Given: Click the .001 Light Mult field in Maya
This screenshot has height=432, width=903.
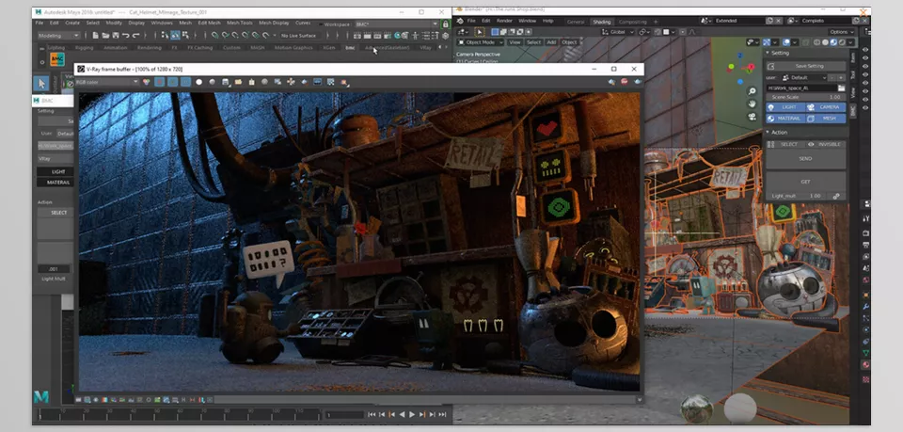Looking at the screenshot, I should coord(54,269).
